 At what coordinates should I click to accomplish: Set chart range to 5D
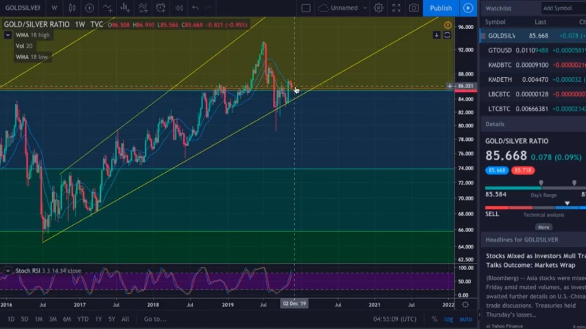pyautogui.click(x=24, y=319)
